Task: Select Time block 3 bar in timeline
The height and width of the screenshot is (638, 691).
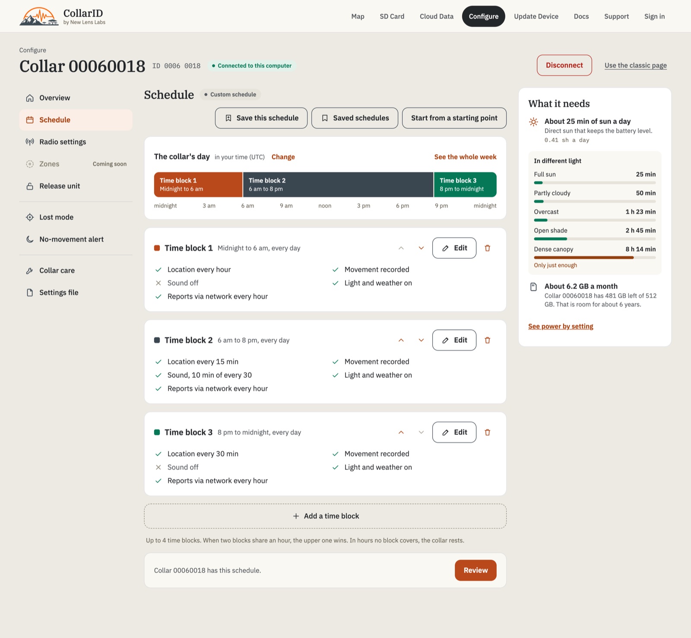Action: (465, 184)
